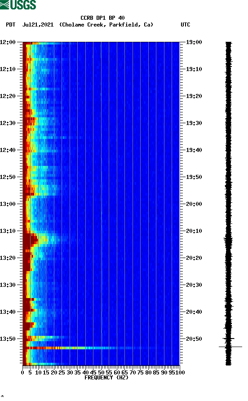This screenshot has width=248, height=401.
Task: Click the date 'Jul21,2021'
Action: click(x=38, y=25)
